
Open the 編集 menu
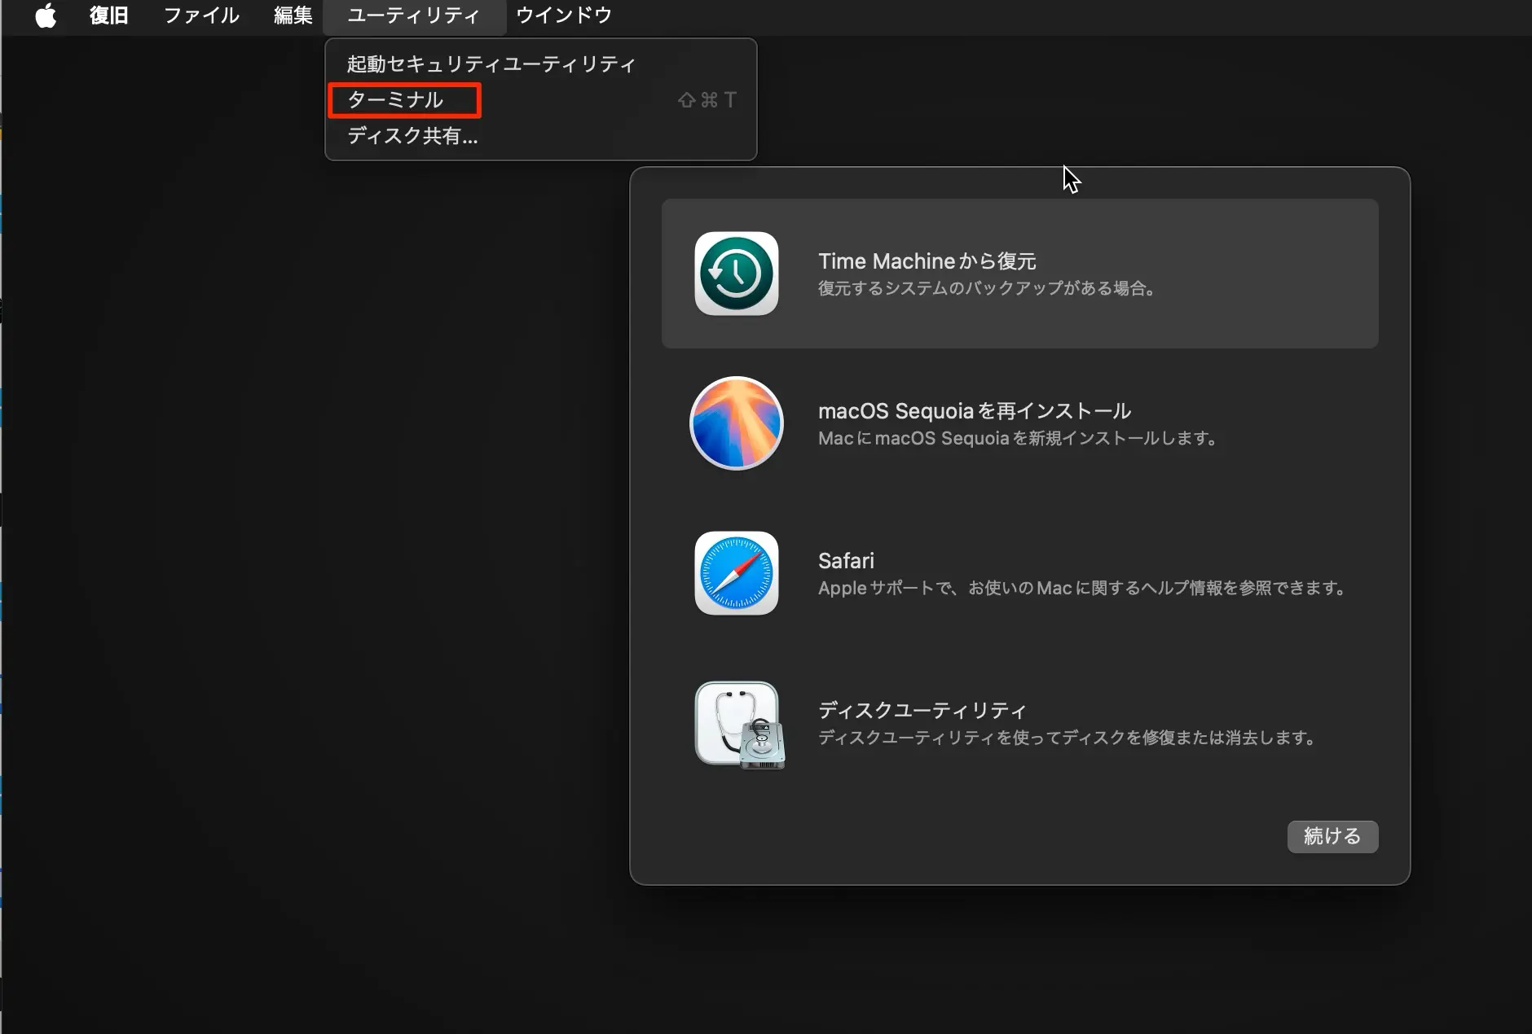pos(293,15)
